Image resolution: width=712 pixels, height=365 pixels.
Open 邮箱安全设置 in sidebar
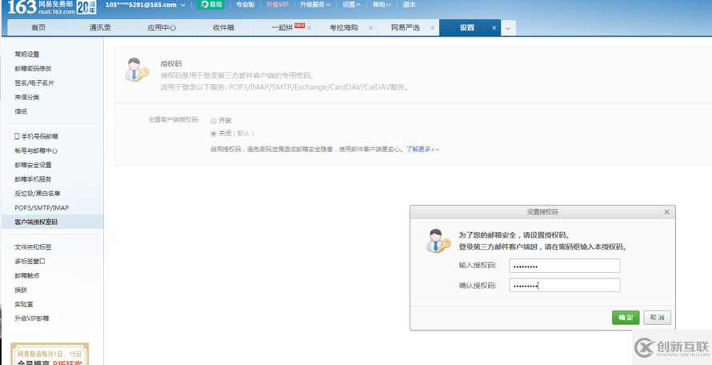coord(33,165)
